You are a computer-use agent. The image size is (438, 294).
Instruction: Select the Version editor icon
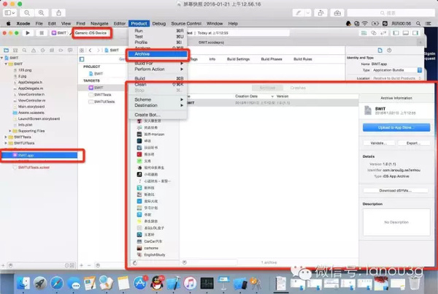(383, 33)
